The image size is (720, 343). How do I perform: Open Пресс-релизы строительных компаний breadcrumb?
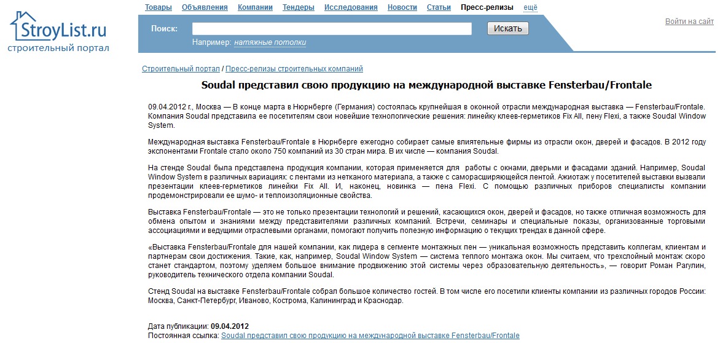pos(294,69)
